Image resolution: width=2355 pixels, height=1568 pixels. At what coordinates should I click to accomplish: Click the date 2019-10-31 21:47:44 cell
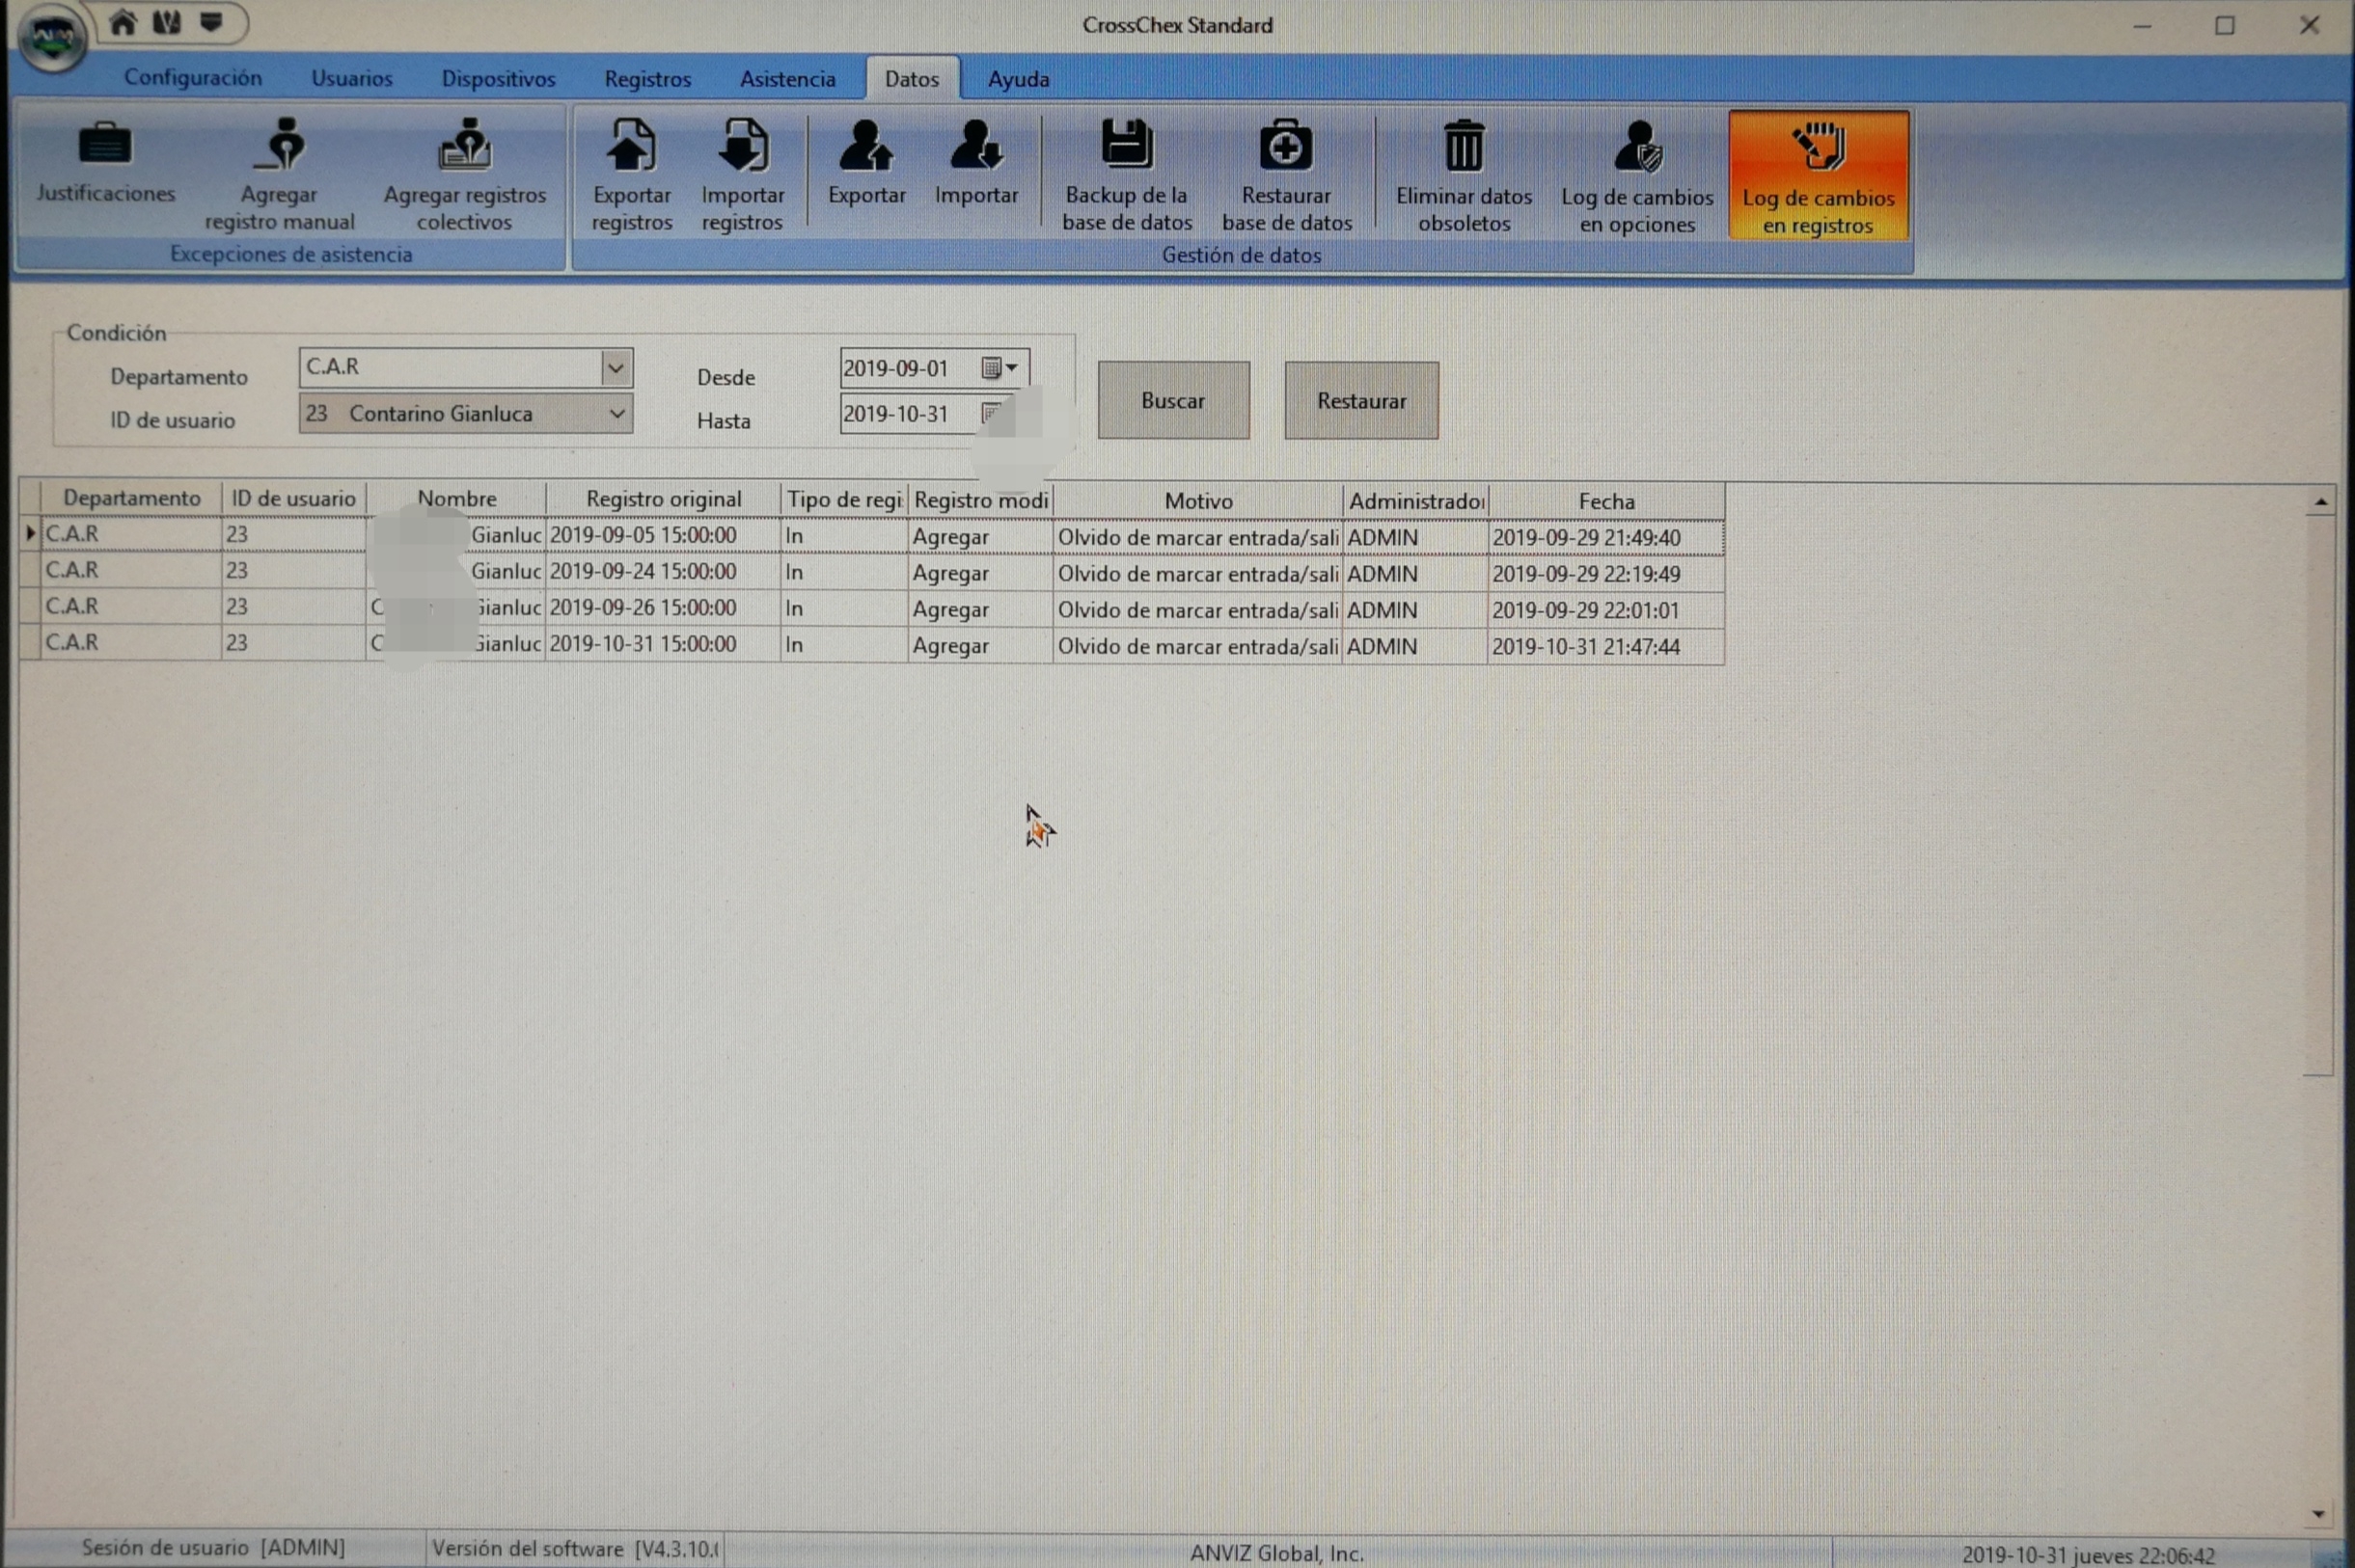pos(1605,646)
